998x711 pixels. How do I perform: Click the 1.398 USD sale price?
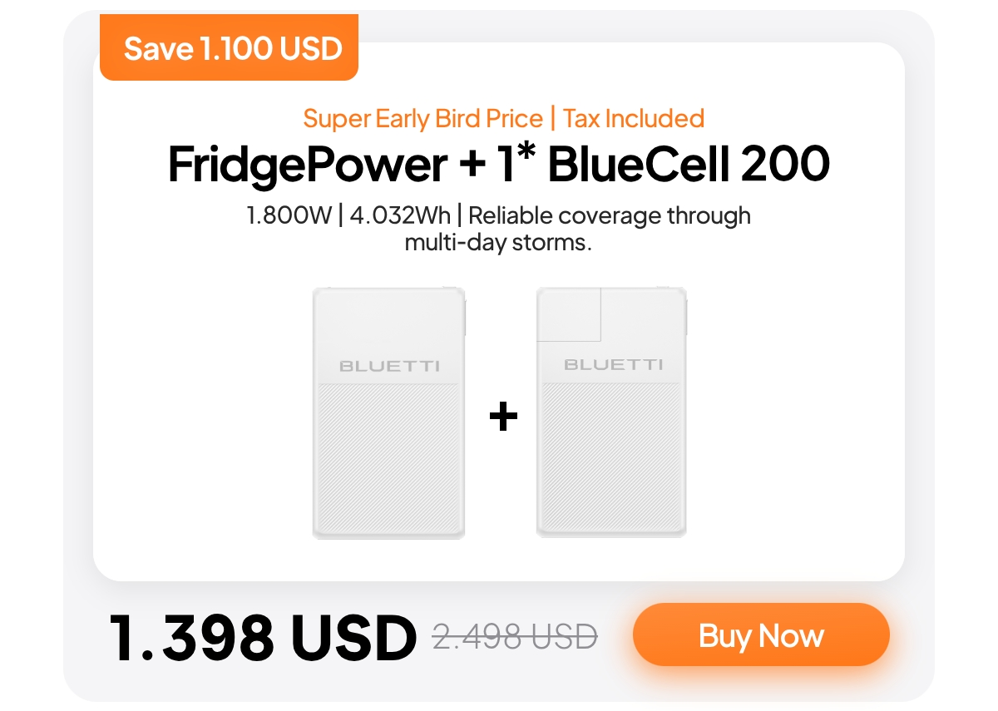(x=262, y=638)
